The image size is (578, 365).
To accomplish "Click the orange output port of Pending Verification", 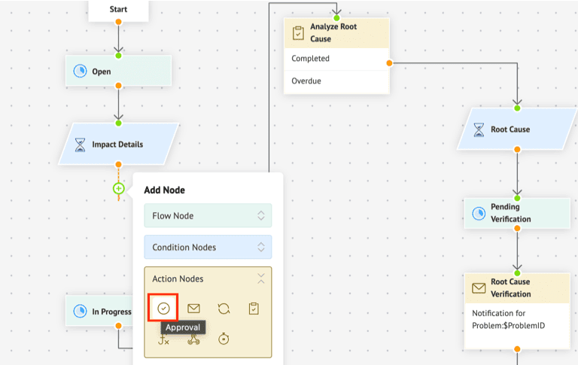I will (x=517, y=228).
